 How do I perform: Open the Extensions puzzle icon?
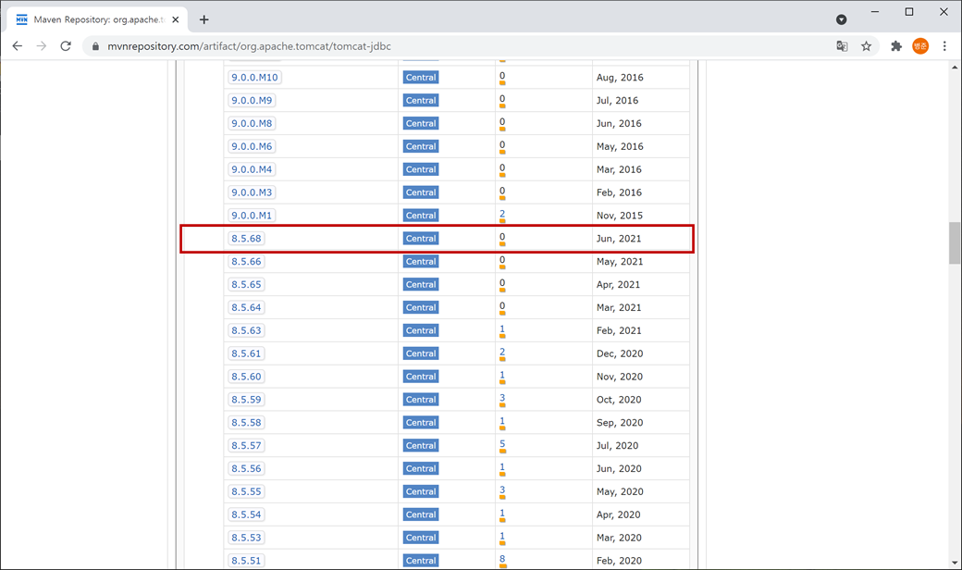point(896,46)
